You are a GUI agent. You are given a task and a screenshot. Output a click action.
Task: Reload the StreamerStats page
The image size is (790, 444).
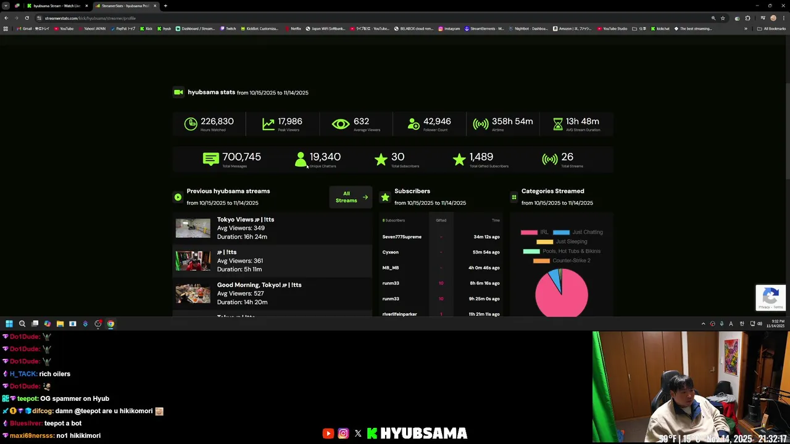27,18
